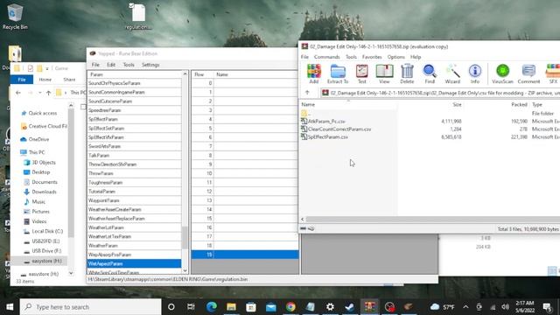
Task: Open the Yapped Tools menu
Action: tap(129, 65)
